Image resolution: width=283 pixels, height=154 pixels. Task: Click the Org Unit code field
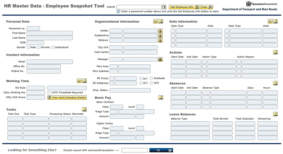(116, 47)
